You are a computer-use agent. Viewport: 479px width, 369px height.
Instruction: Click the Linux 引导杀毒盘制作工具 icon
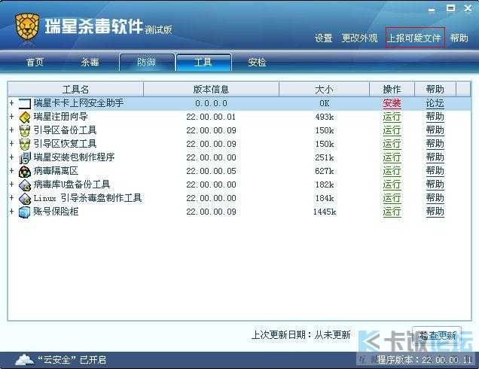25,199
